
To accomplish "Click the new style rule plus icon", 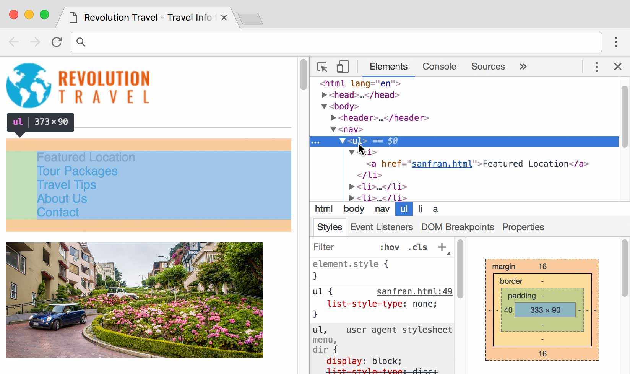I will coord(442,247).
